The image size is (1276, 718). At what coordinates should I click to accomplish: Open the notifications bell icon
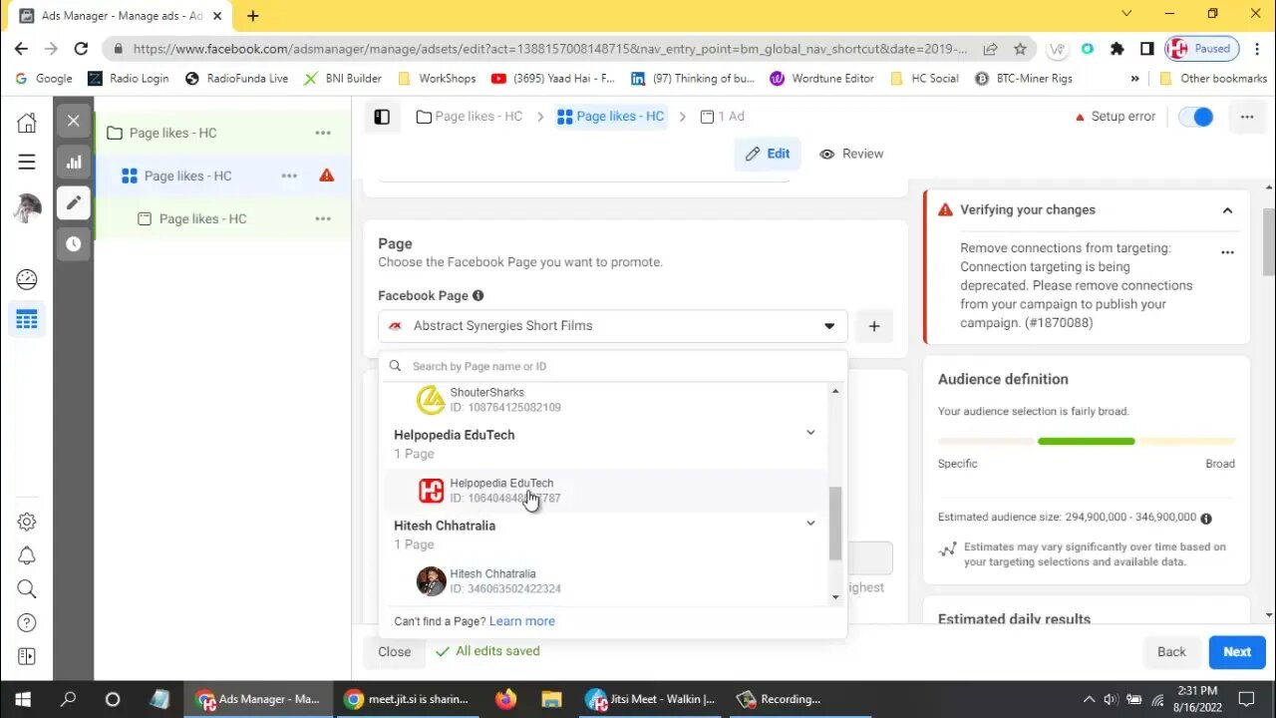pos(27,555)
